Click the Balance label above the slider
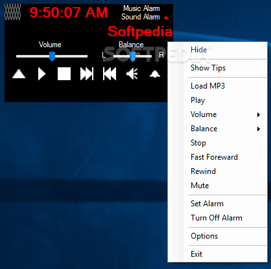The image size is (271, 269). tap(131, 45)
